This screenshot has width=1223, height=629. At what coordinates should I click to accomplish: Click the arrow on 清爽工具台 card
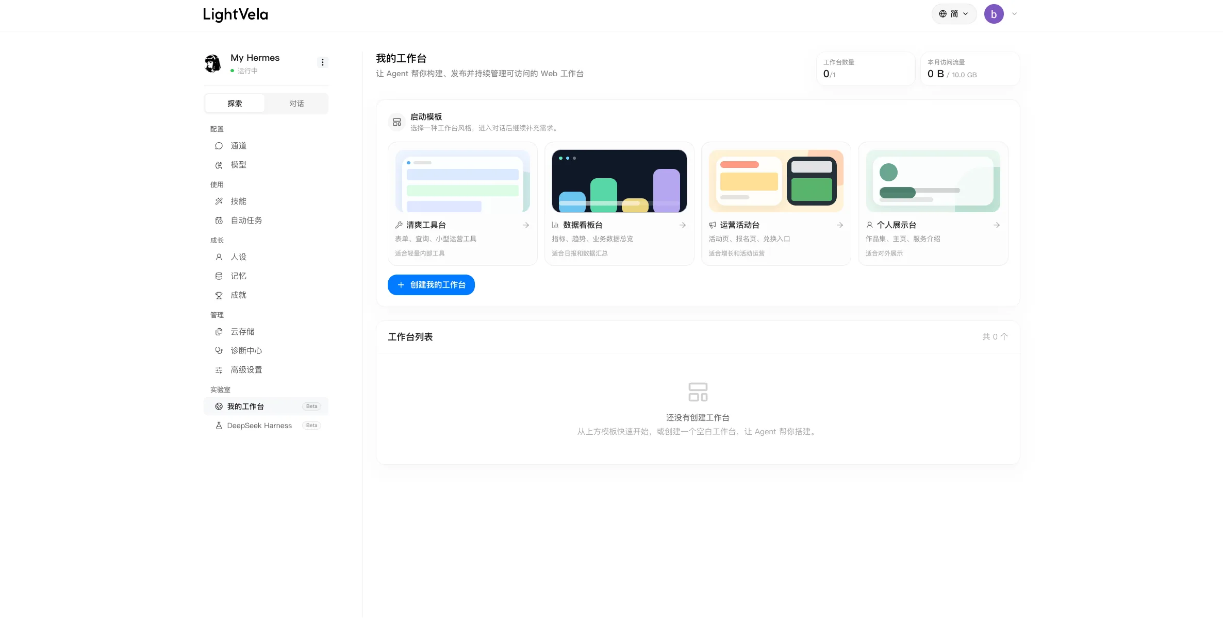(525, 225)
